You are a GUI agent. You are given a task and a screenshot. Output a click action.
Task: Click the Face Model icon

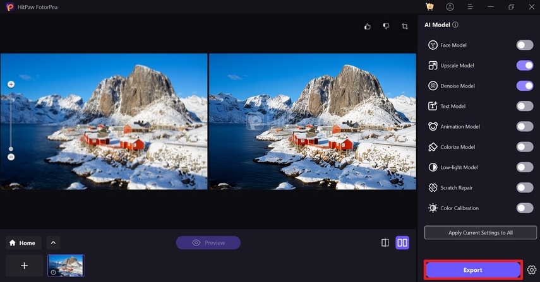(x=433, y=45)
